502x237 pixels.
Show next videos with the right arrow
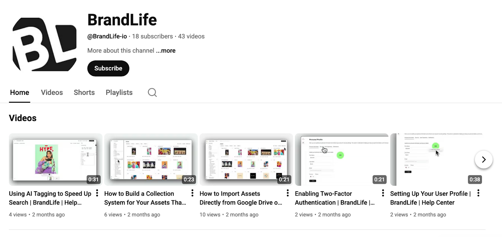[x=483, y=160]
